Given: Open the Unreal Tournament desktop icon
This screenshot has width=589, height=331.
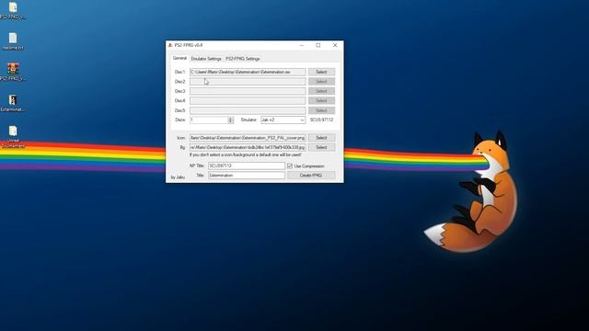Looking at the screenshot, I should coord(13,137).
